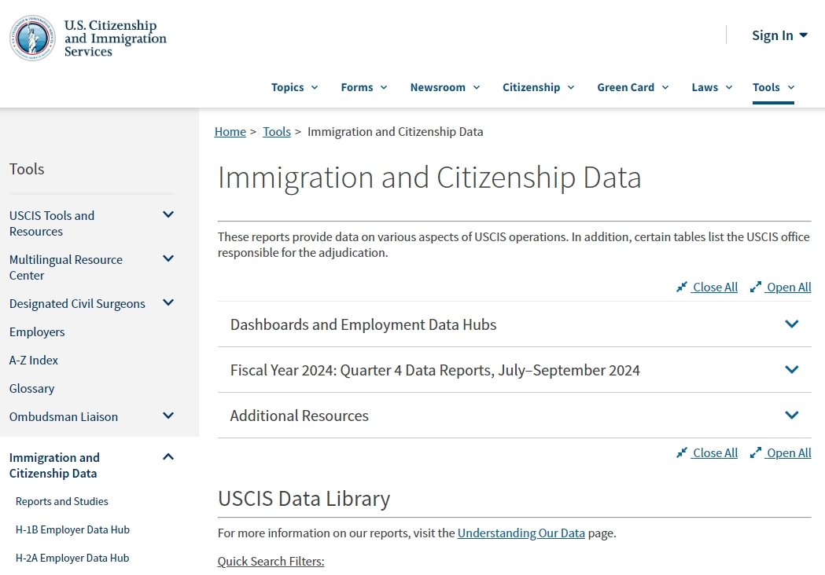
Task: Expand USCIS Tools and Resources chevron
Action: [x=168, y=215]
